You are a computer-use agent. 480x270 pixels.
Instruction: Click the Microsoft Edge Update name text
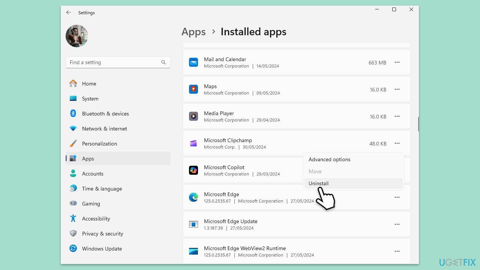[x=231, y=221]
